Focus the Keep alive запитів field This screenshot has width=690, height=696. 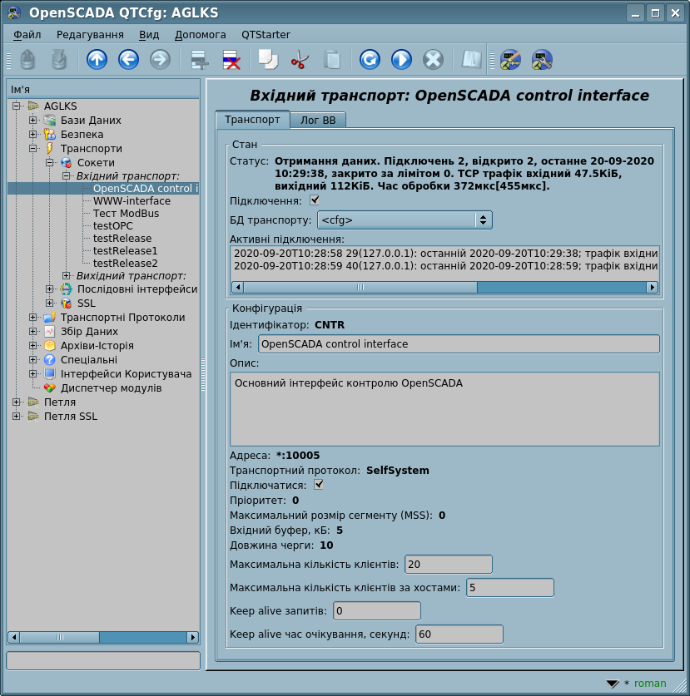(377, 611)
